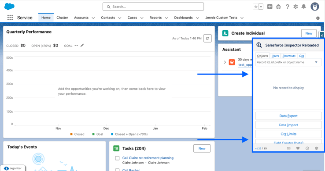The height and width of the screenshot is (171, 325).
Task: Open the Reports tab dropdown chevron
Action: tap(166, 18)
